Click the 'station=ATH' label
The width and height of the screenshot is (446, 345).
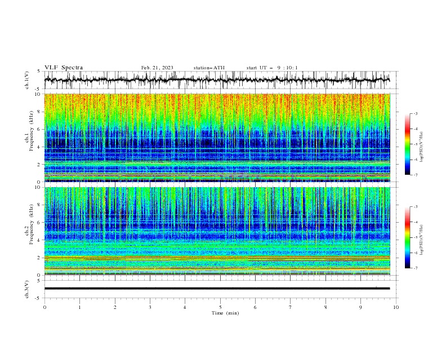coord(209,68)
